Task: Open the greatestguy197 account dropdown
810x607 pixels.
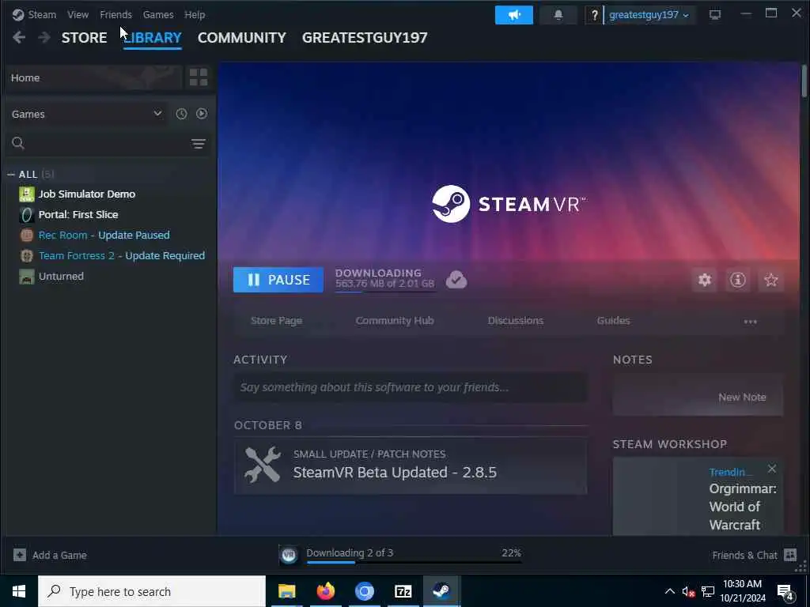Action: click(x=649, y=15)
